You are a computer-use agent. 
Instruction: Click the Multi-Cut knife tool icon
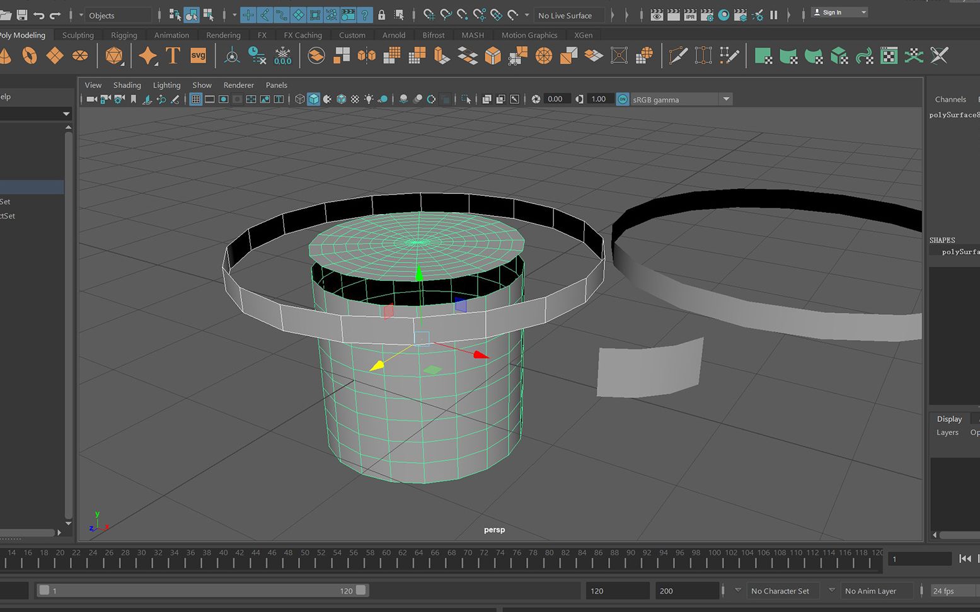click(678, 56)
